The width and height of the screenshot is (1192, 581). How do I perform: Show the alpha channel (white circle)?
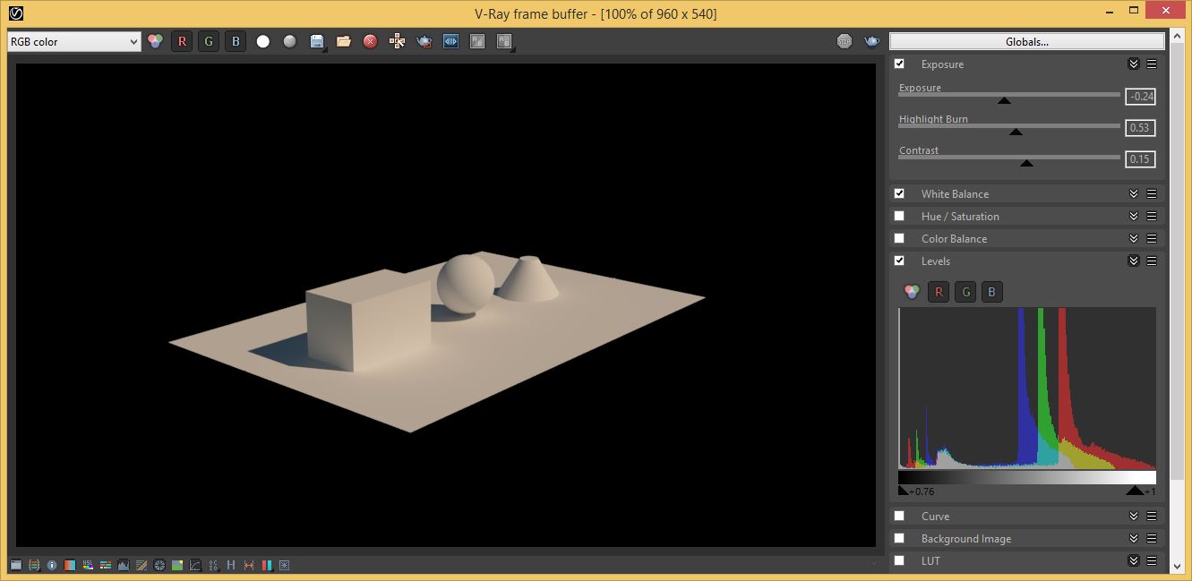[x=262, y=41]
